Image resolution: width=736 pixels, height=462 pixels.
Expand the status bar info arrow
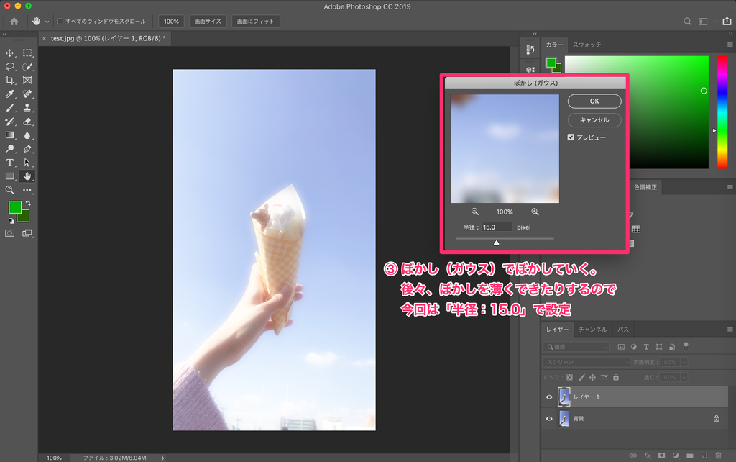coord(162,458)
